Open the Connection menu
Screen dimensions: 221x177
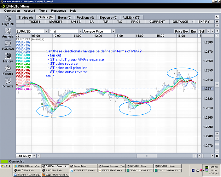(12, 11)
